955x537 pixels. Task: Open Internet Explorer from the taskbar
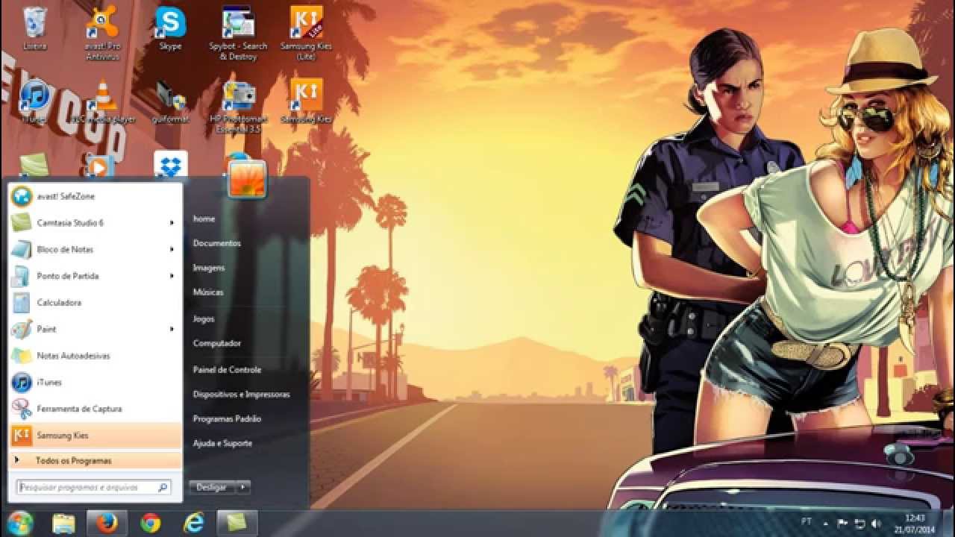pyautogui.click(x=194, y=524)
